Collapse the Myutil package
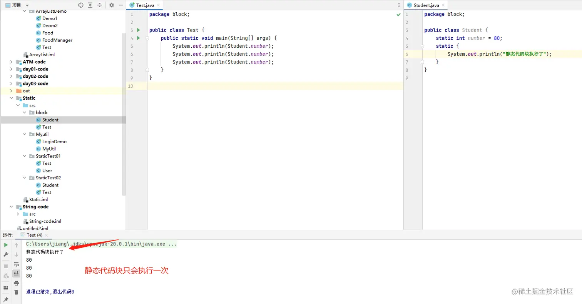The height and width of the screenshot is (304, 582). pos(25,134)
